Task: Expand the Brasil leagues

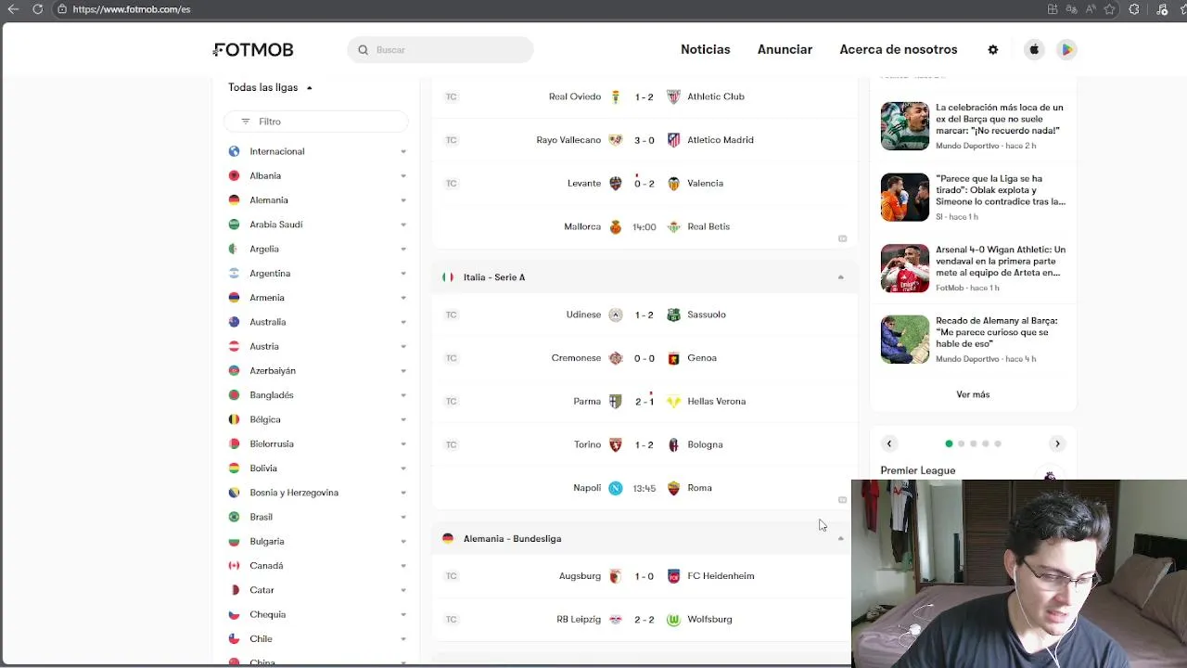Action: tap(403, 517)
